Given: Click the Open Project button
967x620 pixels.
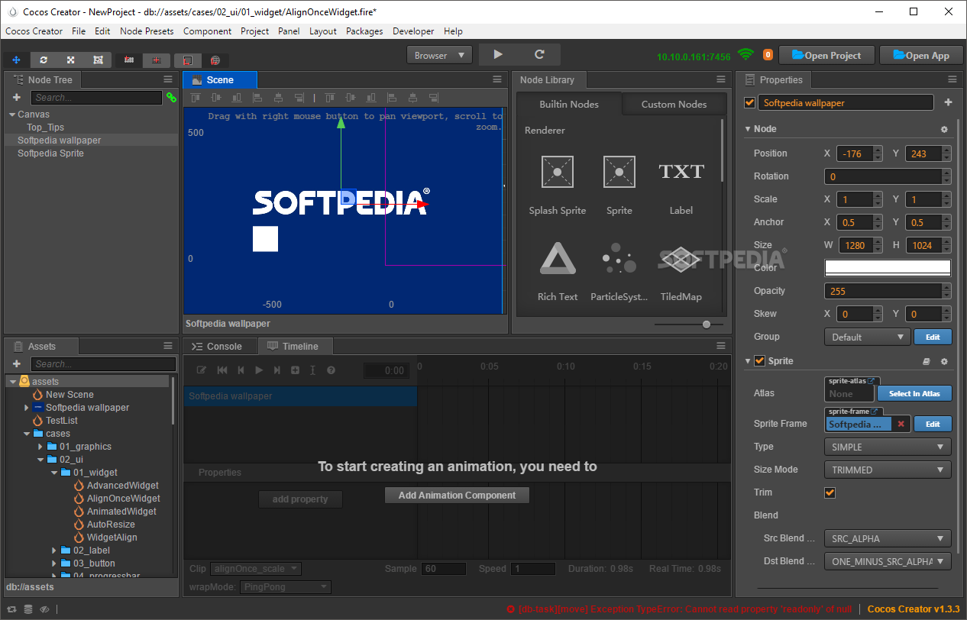Looking at the screenshot, I should (x=826, y=55).
